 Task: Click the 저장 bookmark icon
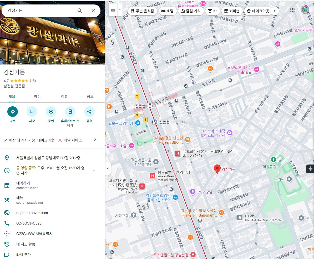tap(32, 112)
